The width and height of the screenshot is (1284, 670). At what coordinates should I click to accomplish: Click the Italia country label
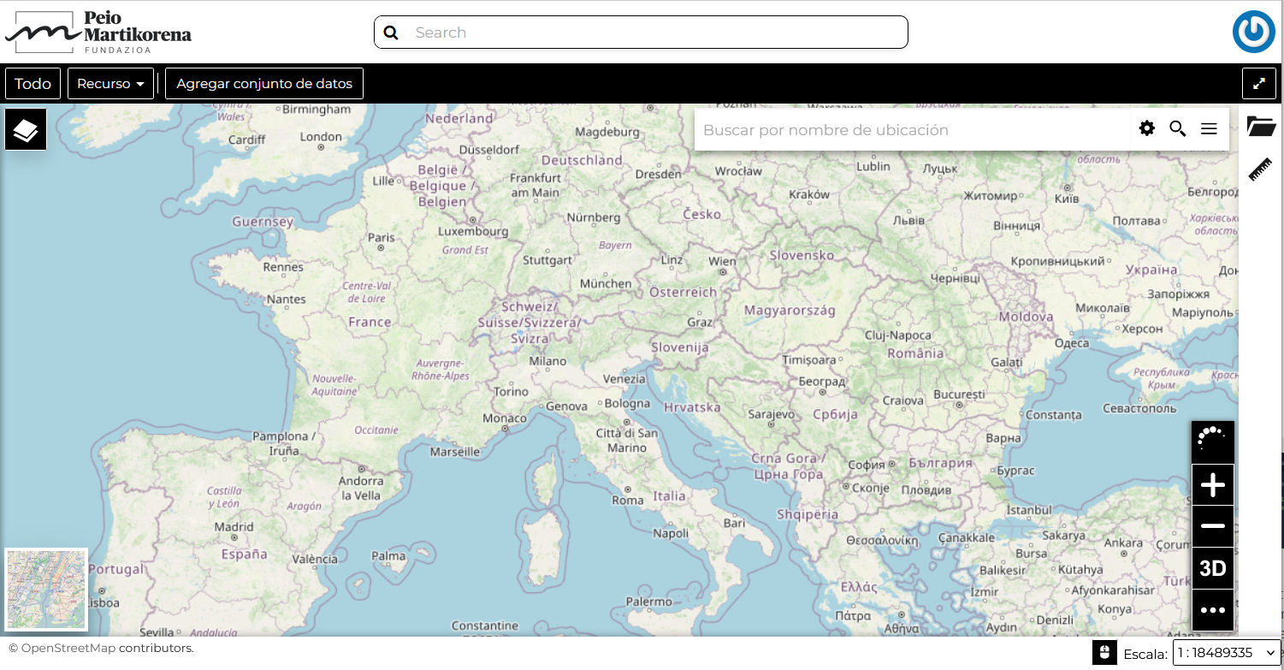coord(669,495)
